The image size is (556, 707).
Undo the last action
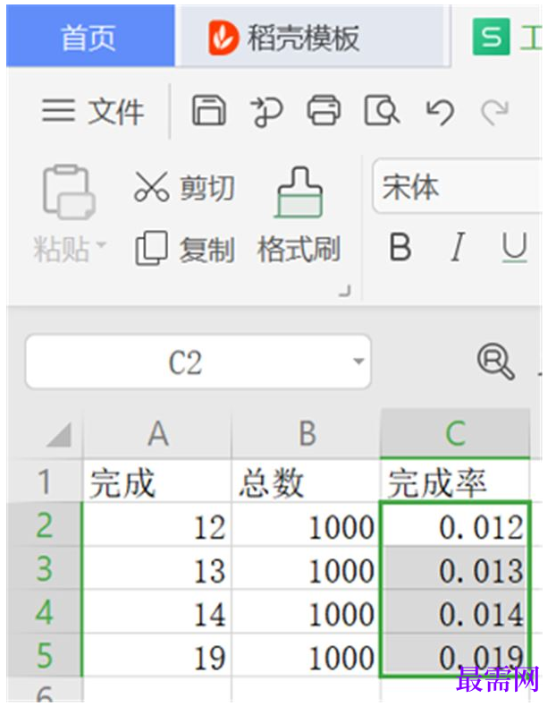[x=440, y=111]
